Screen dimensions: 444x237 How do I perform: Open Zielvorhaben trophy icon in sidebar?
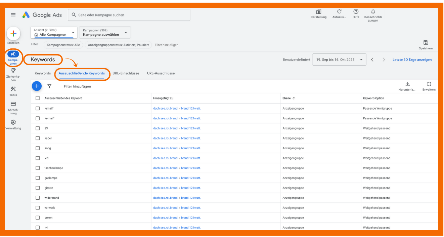tap(13, 71)
